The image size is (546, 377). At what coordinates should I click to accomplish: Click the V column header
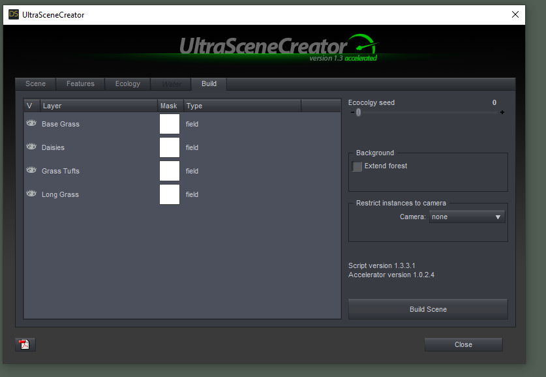click(x=32, y=106)
